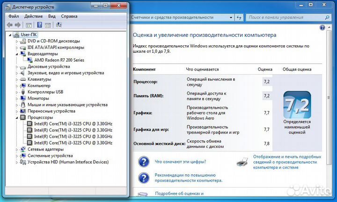Open the address bar history dropdown arrow
The image size is (337, 202).
pos(231,18)
